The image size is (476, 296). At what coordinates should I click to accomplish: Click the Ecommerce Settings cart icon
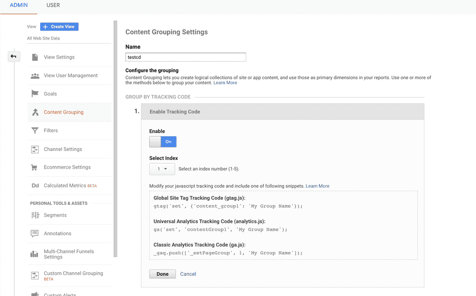pyautogui.click(x=35, y=167)
